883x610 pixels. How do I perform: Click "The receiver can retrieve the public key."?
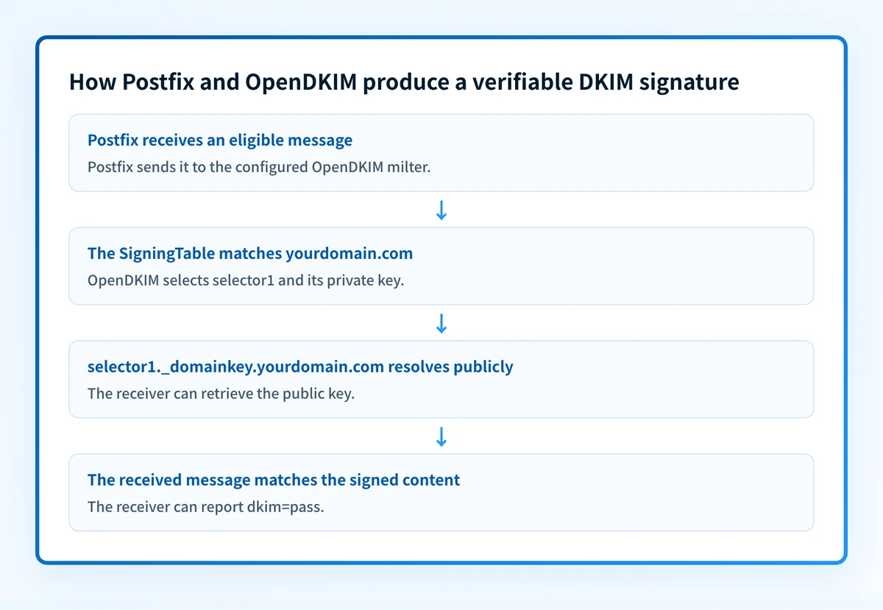point(221,394)
